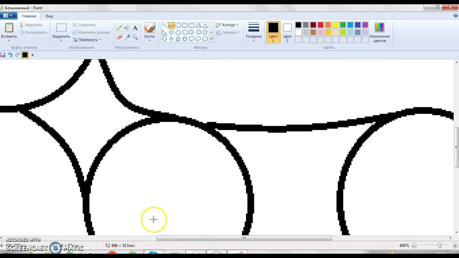Choose the Rounded rectangular callout shape
The height and width of the screenshot is (258, 459).
point(191,39)
